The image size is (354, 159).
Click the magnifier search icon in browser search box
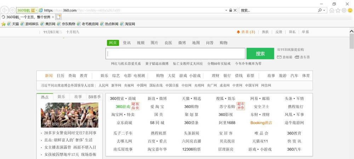320,10
